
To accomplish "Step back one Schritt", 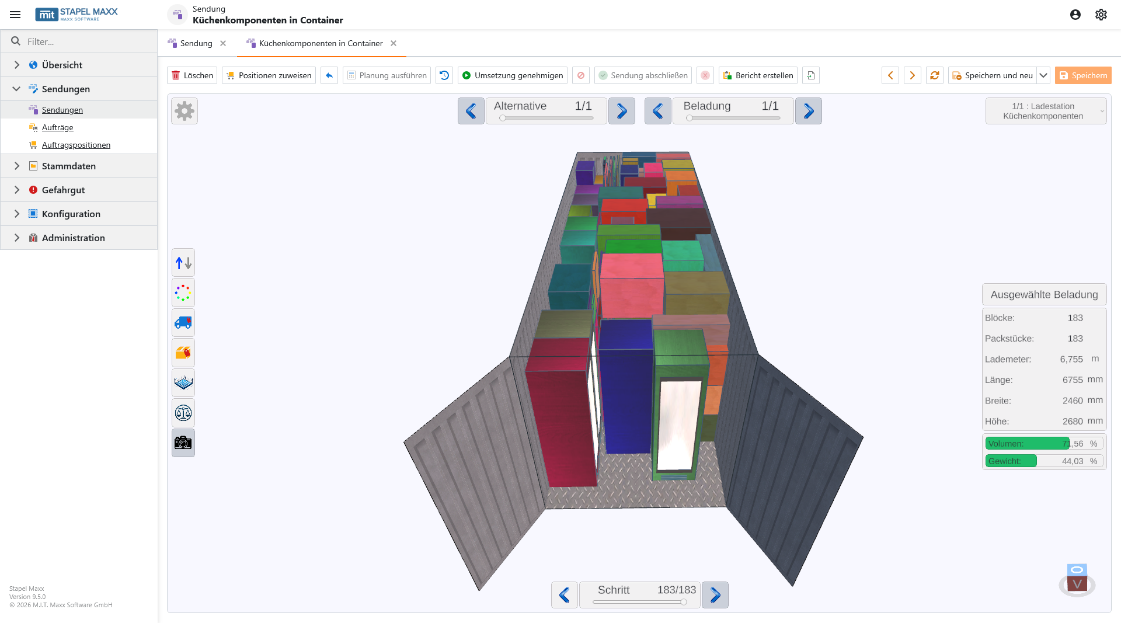I will pyautogui.click(x=565, y=595).
